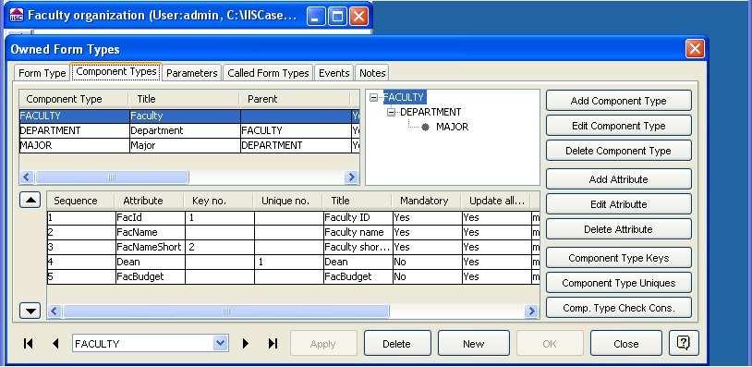
Task: Select the FACULTY component type row
Action: click(x=189, y=116)
